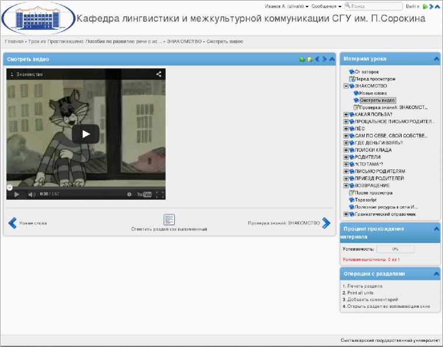Expand the КАКАЯ ПОЛЬЗА? tree node
The image size is (443, 347).
click(346, 114)
